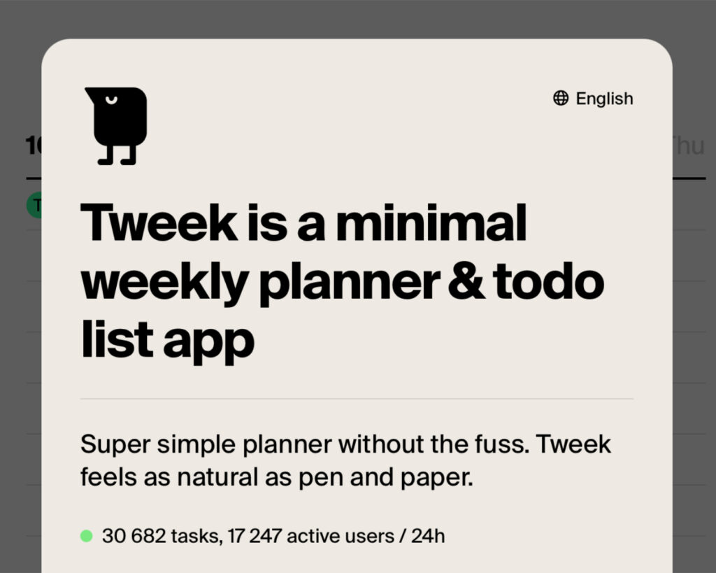Click the divider line under the headline

357,399
